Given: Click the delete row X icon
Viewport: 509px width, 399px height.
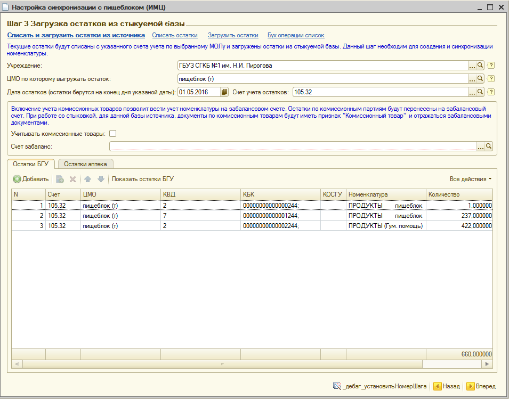Looking at the screenshot, I should pos(73,180).
